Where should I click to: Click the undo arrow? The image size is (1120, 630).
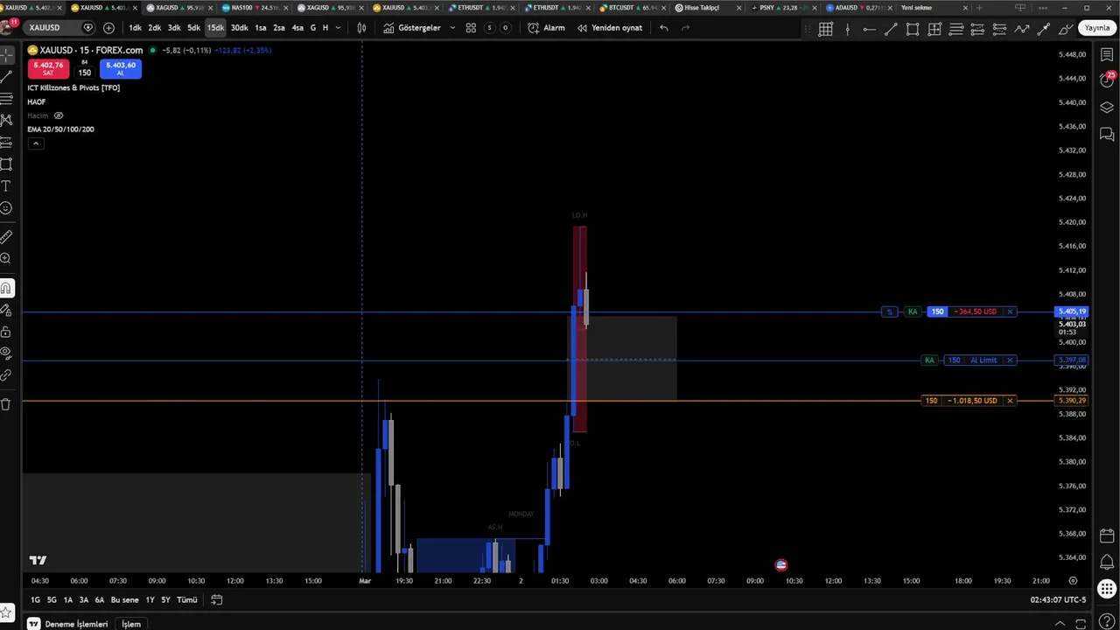[664, 27]
